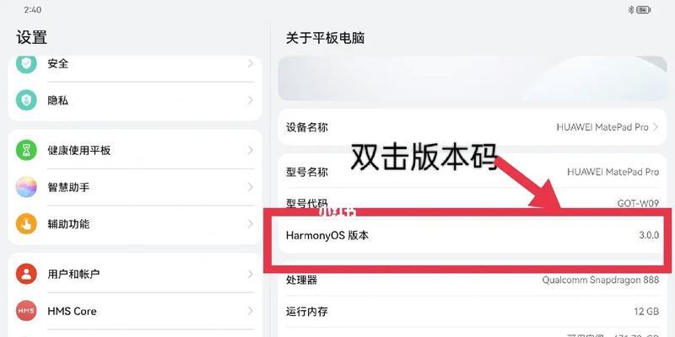Viewport: 675px width, 337px height.
Task: Tap the red 用户和帐户 person icon
Action: click(x=27, y=274)
